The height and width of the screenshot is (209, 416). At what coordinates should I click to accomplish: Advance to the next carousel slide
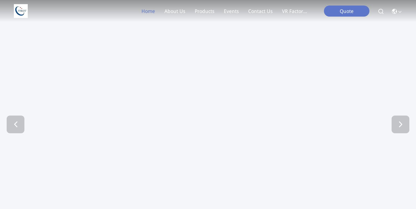(400, 124)
